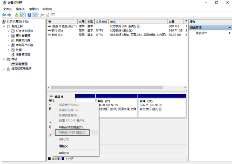Image resolution: width=232 pixels, height=164 pixels.
Task: Collapse the 系统工具 tree node
Action: 4,26
